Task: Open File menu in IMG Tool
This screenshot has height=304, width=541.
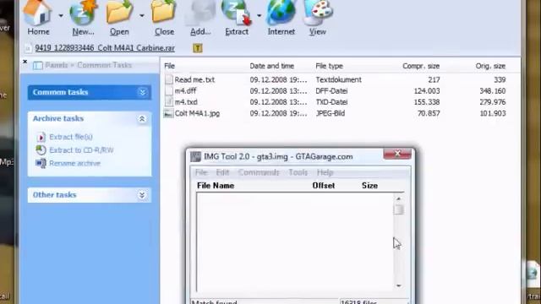Action: tap(201, 172)
